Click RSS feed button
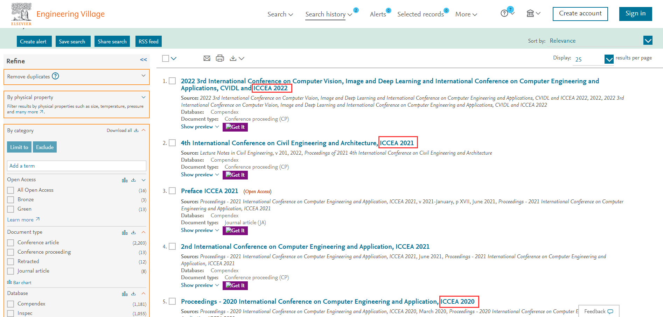The width and height of the screenshot is (663, 317). coord(148,41)
